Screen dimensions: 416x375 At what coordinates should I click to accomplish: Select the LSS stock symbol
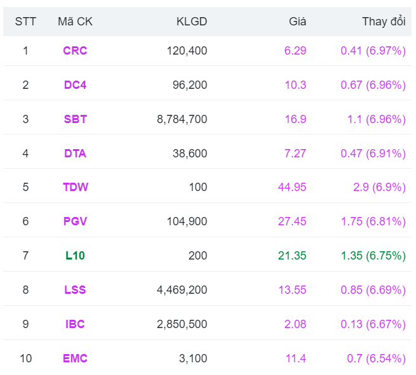[75, 290]
